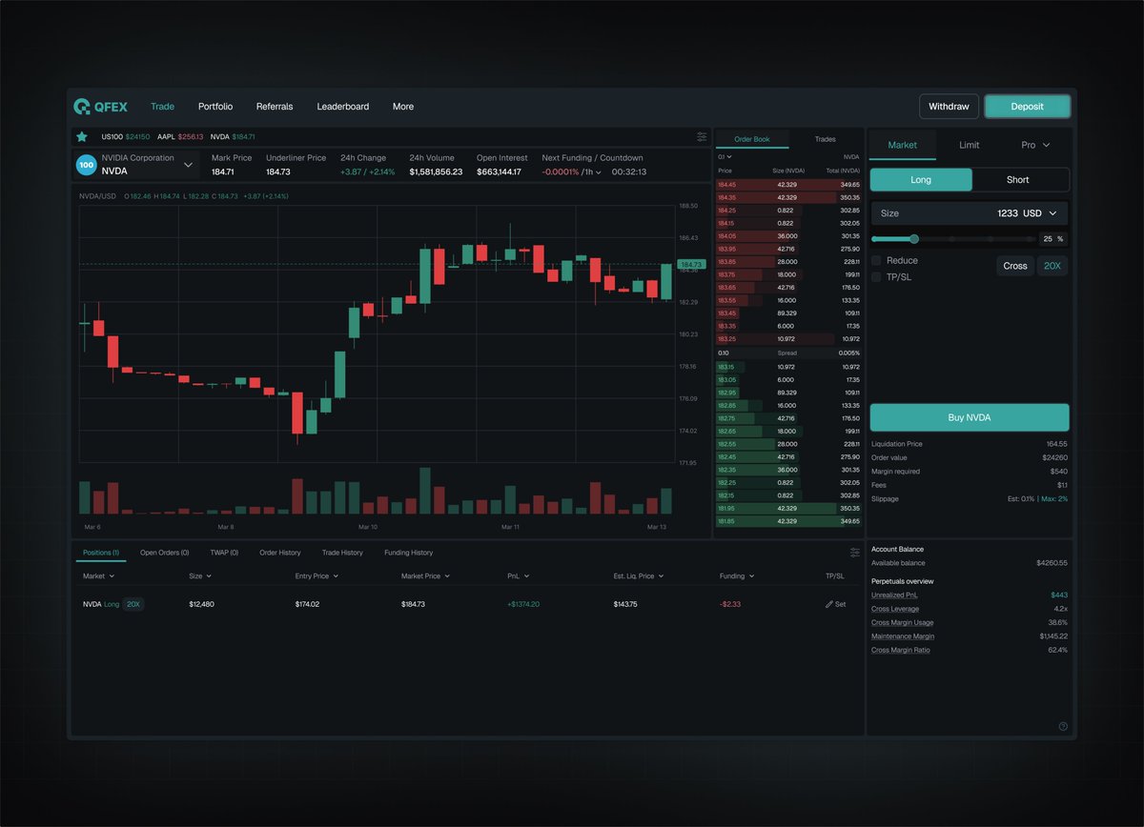
Task: Open the Portfolio nav item
Action: click(215, 107)
